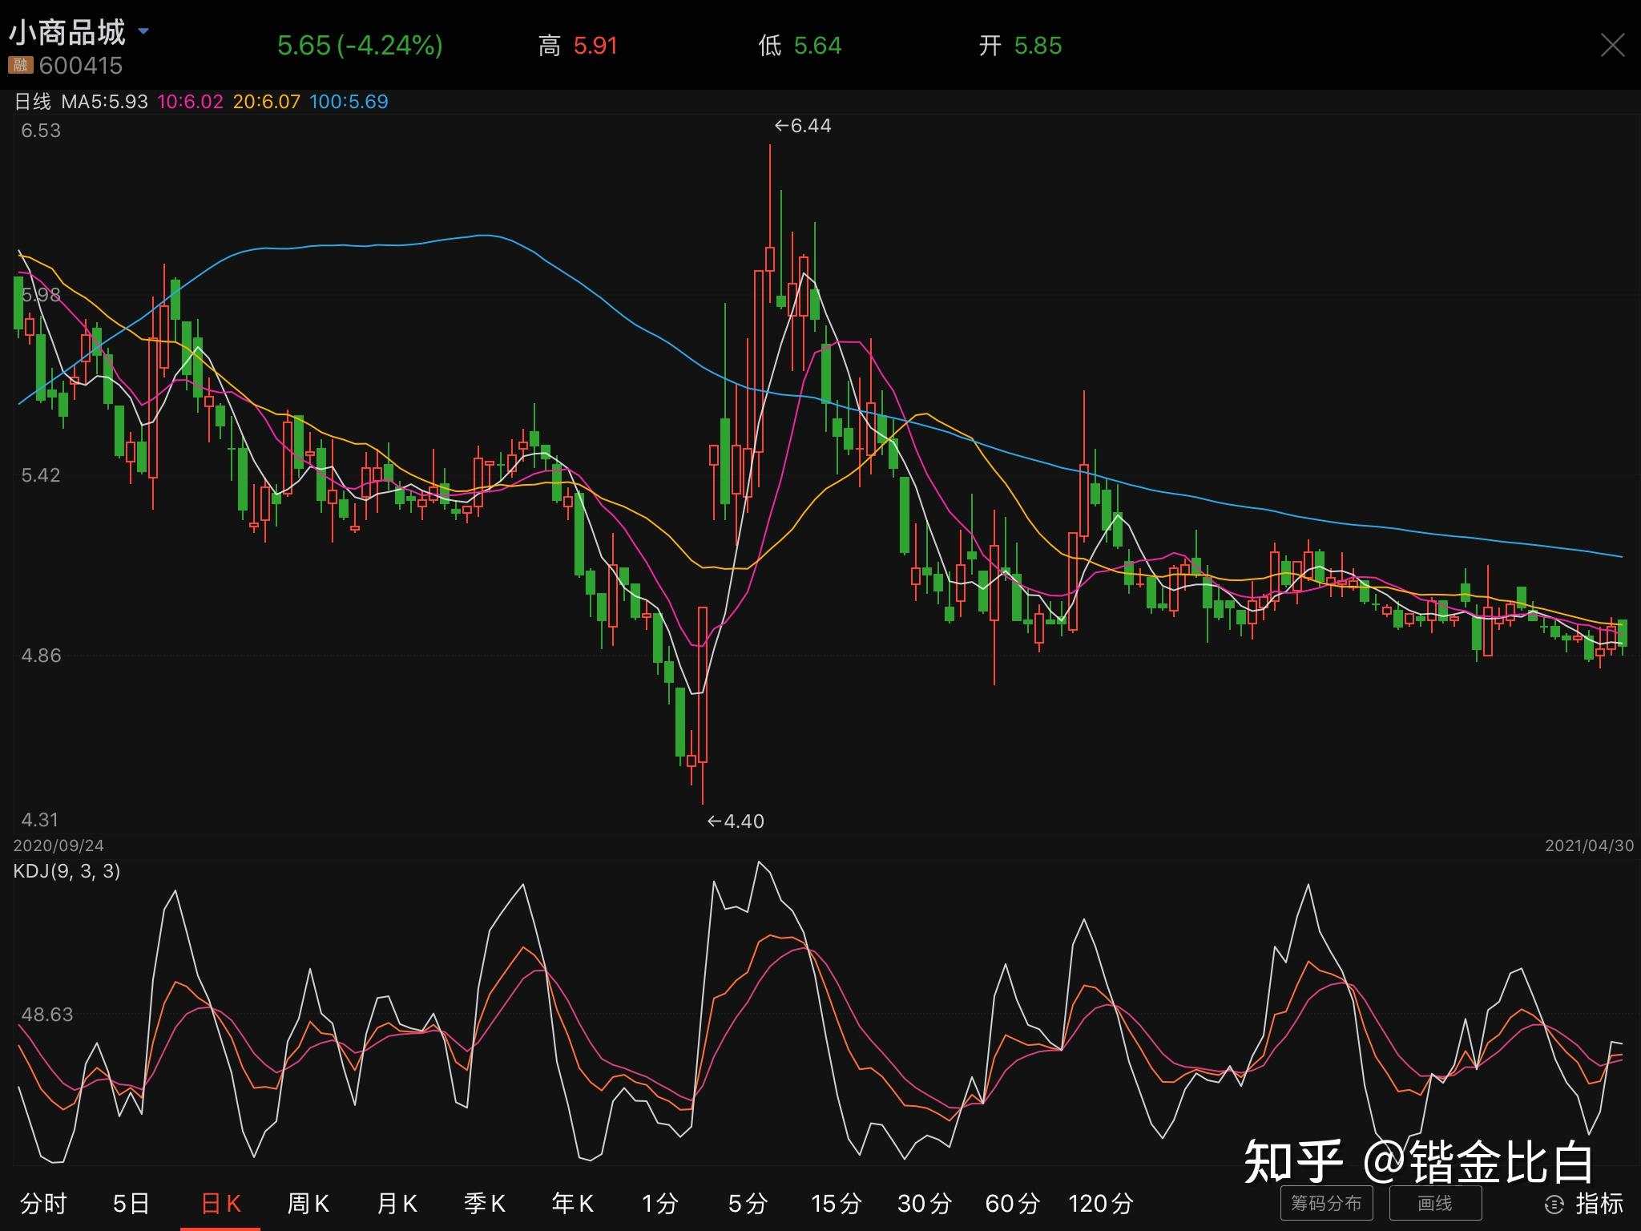Click the ←6.44 peak price marker
Screen dimensions: 1641x1231
click(803, 126)
